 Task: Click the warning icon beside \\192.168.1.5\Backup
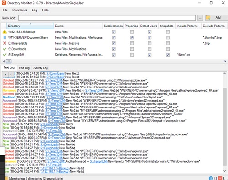pyautogui.click(x=5, y=32)
